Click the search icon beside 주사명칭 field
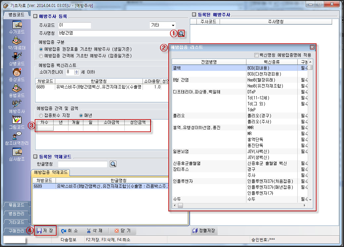Image resolution: width=344 pixels, height=247 pixels. click(181, 33)
